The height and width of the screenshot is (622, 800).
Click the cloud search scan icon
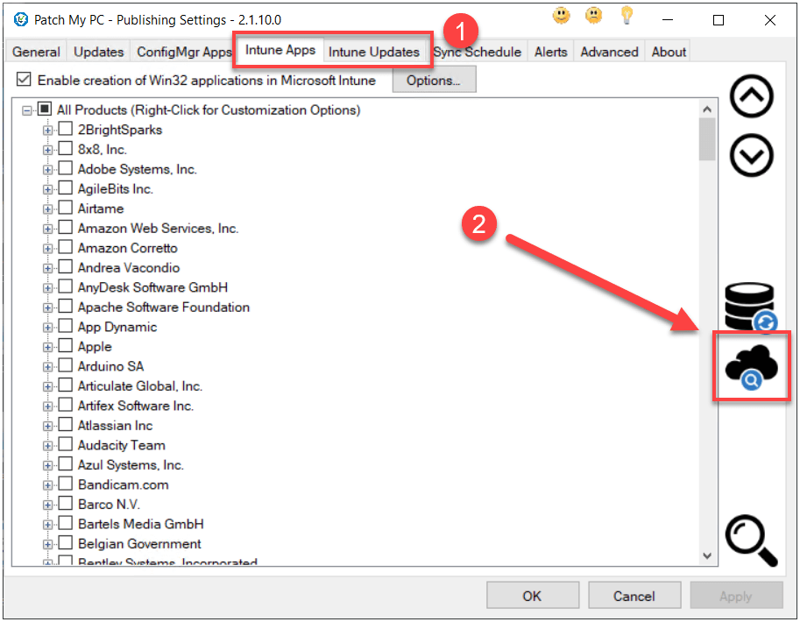pos(751,366)
